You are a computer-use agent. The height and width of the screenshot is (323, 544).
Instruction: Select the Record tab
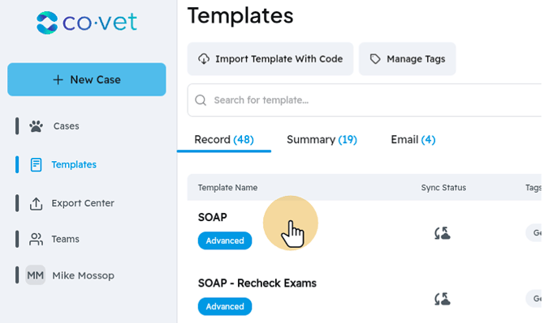(224, 140)
